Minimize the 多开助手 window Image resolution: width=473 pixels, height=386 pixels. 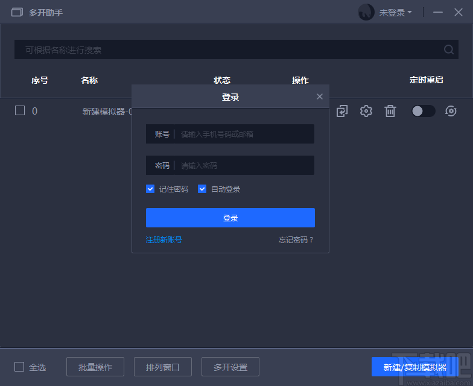(x=438, y=12)
